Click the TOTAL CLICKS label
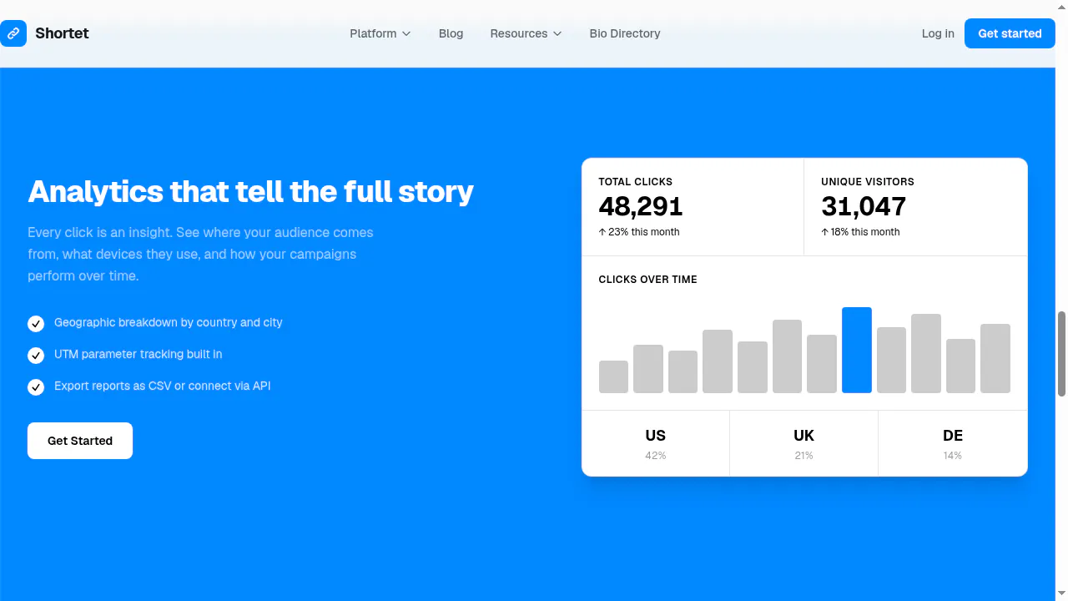 [x=635, y=181]
